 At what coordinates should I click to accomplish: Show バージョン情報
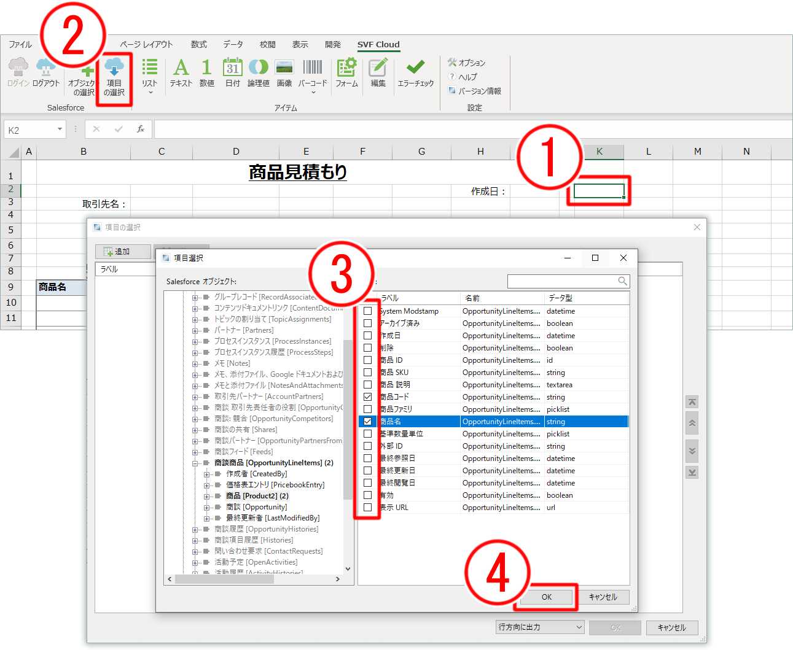tap(475, 91)
